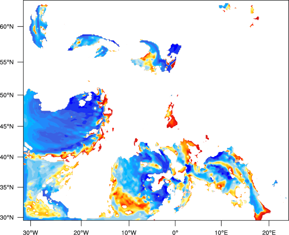Click the 55°N latitude label

tap(7, 62)
